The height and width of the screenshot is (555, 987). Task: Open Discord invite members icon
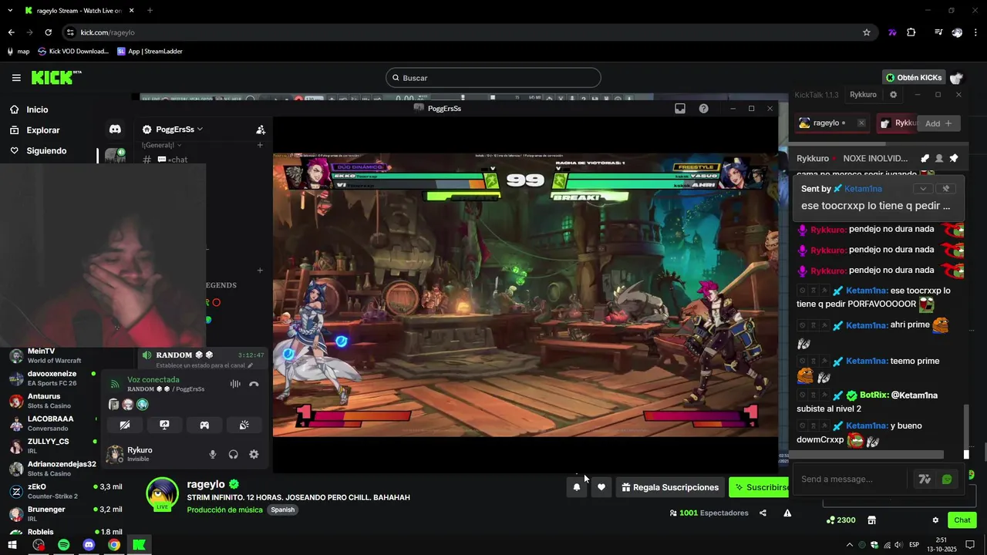[x=261, y=129]
